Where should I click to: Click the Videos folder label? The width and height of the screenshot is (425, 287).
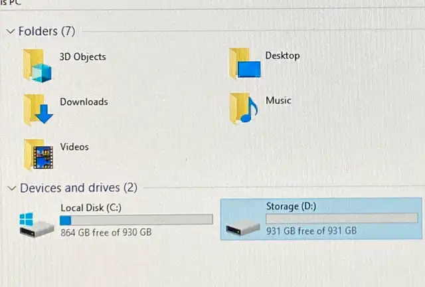pyautogui.click(x=74, y=147)
